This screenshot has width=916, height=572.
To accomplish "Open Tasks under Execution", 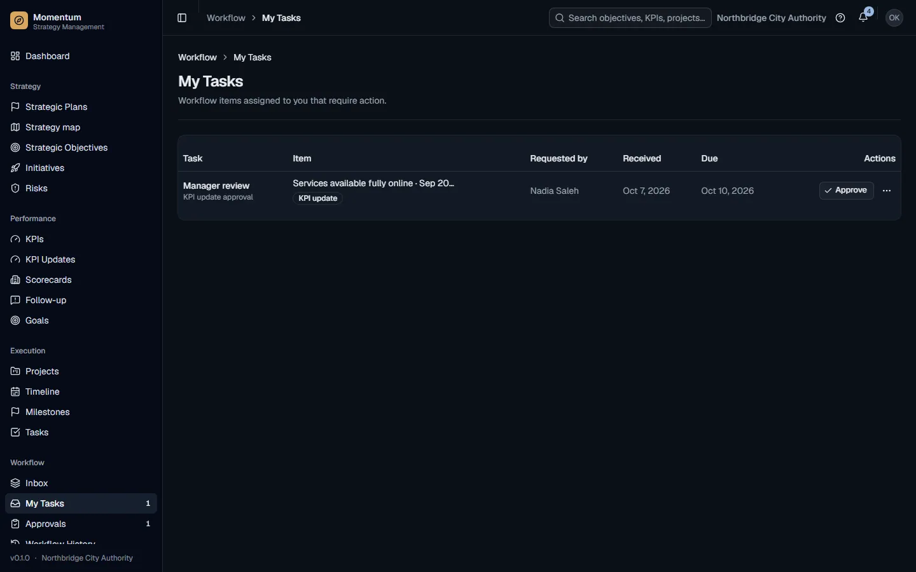I will point(81,432).
